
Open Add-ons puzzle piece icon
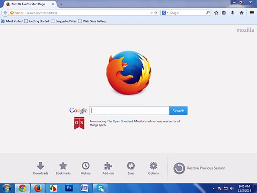pyautogui.click(x=108, y=168)
